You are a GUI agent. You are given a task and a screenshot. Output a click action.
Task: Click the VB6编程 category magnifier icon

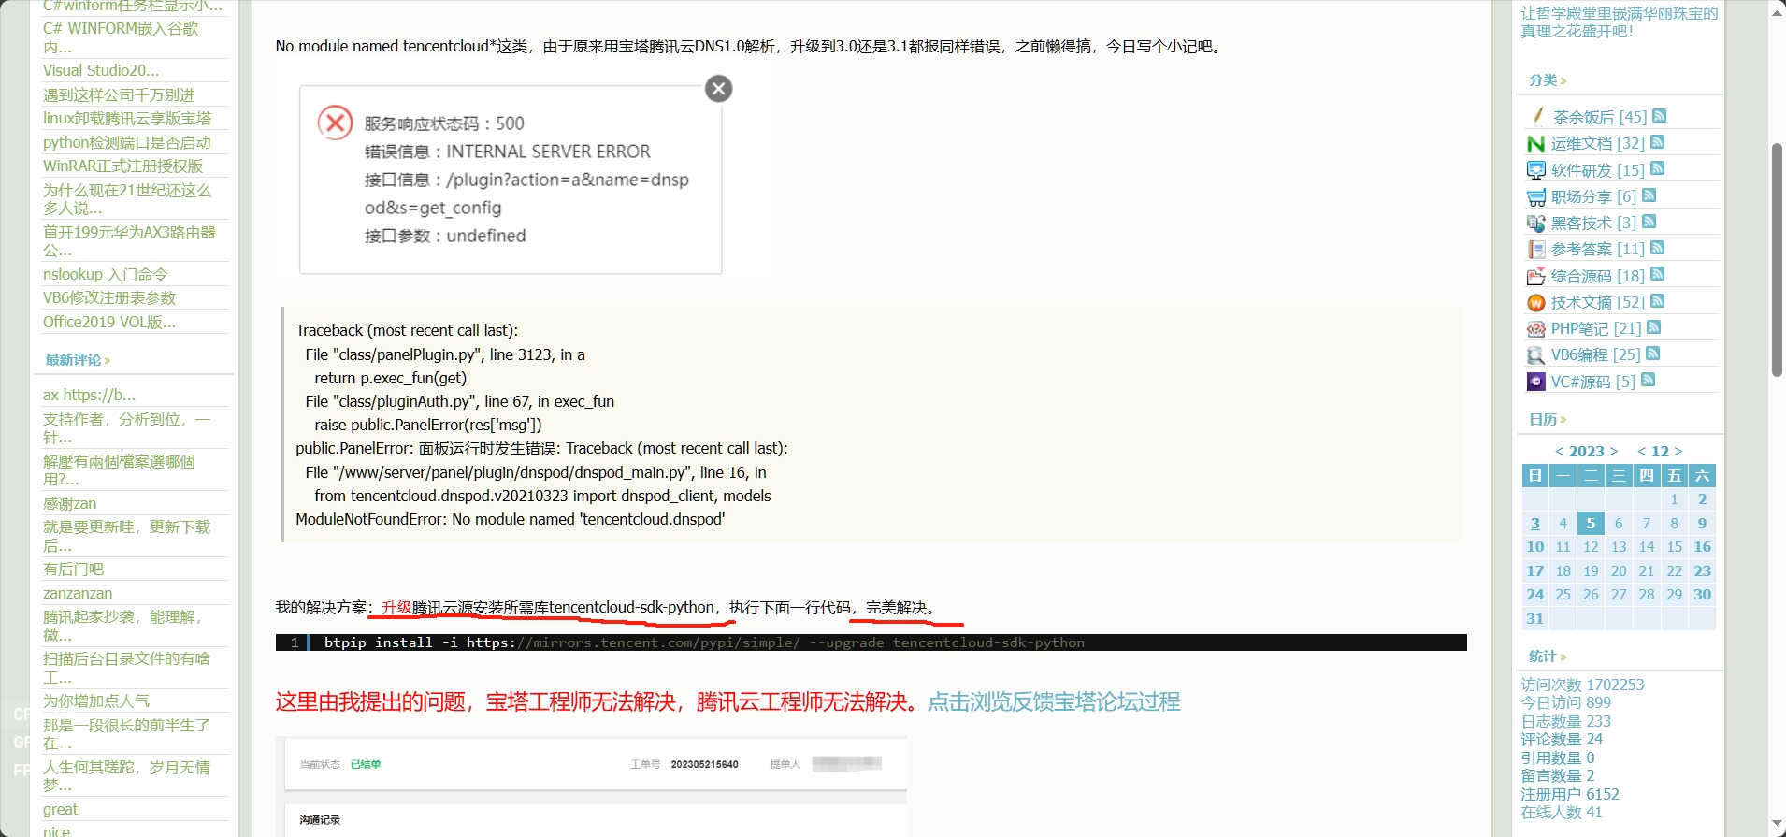point(1535,354)
